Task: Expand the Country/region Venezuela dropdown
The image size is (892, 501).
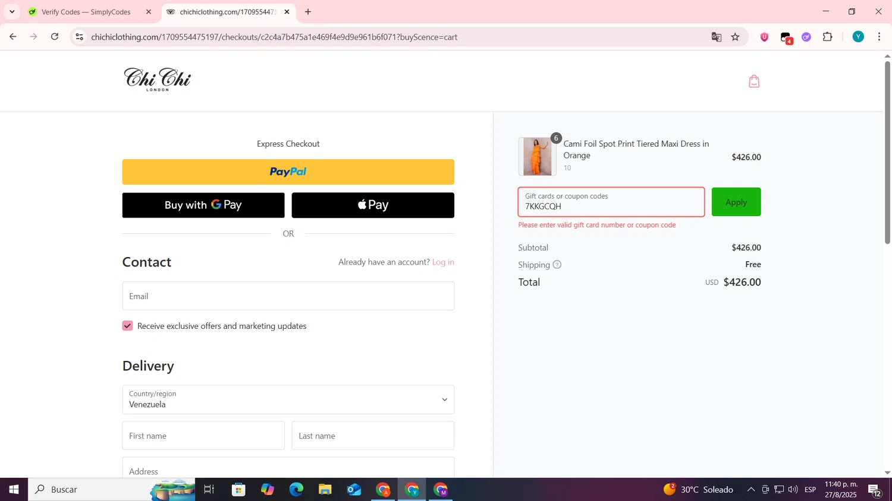Action: pyautogui.click(x=288, y=399)
